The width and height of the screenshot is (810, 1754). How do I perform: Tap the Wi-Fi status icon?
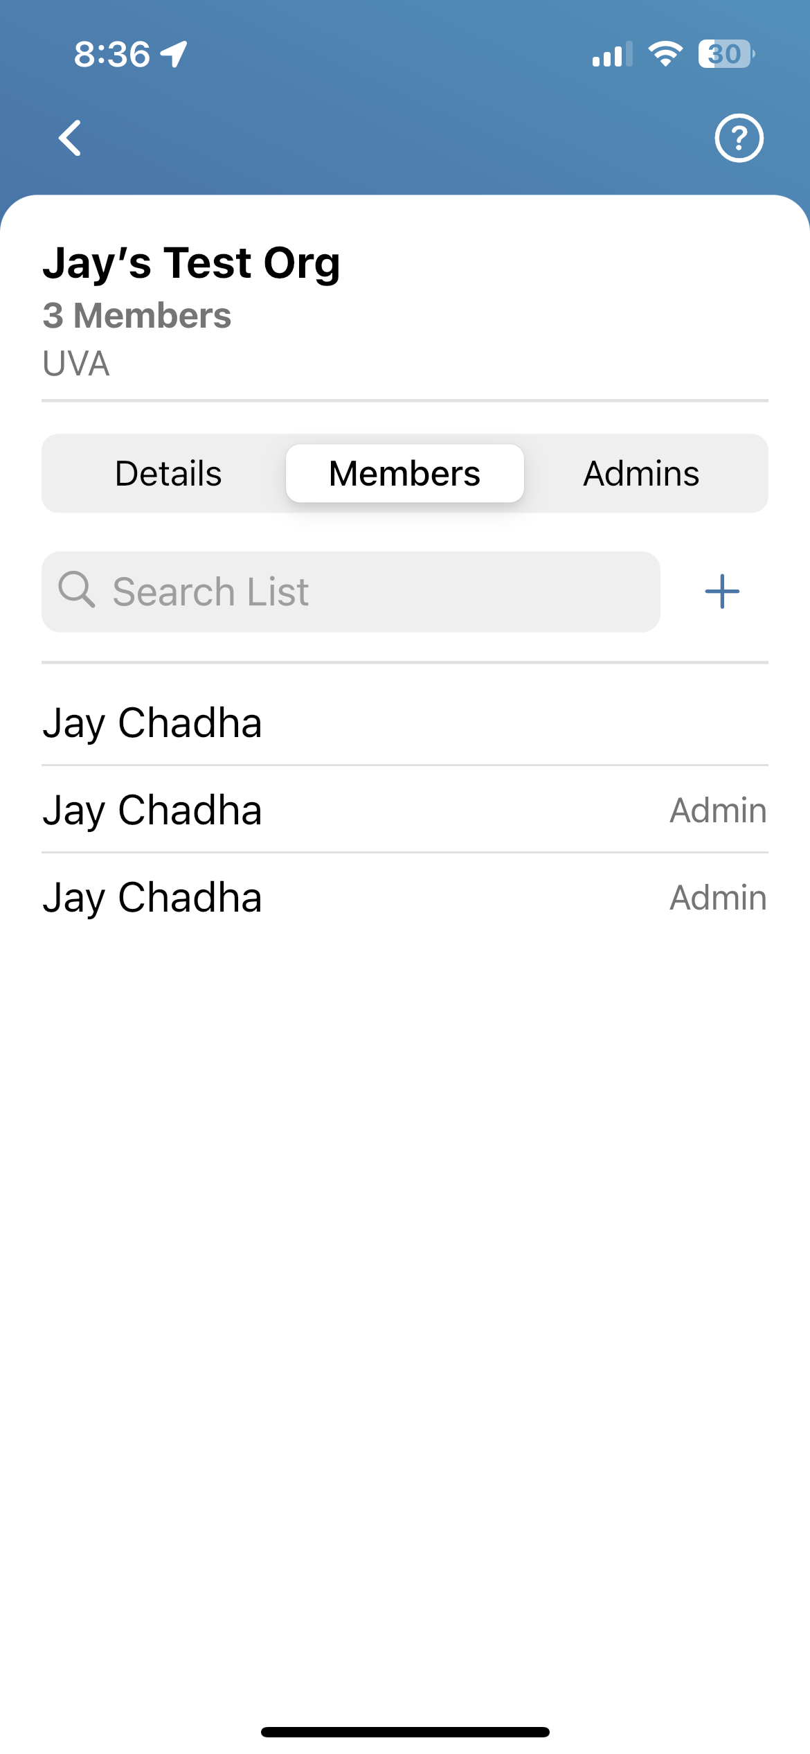pyautogui.click(x=665, y=54)
